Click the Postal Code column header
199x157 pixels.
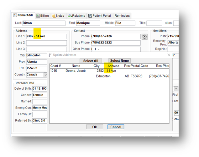click(x=139, y=66)
